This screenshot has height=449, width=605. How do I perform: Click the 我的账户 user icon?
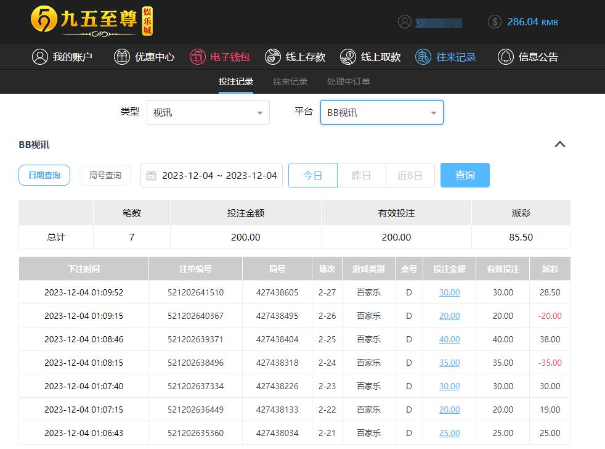(x=40, y=57)
